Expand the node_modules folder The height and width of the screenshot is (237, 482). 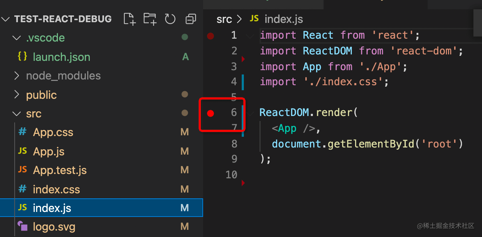tap(16, 76)
